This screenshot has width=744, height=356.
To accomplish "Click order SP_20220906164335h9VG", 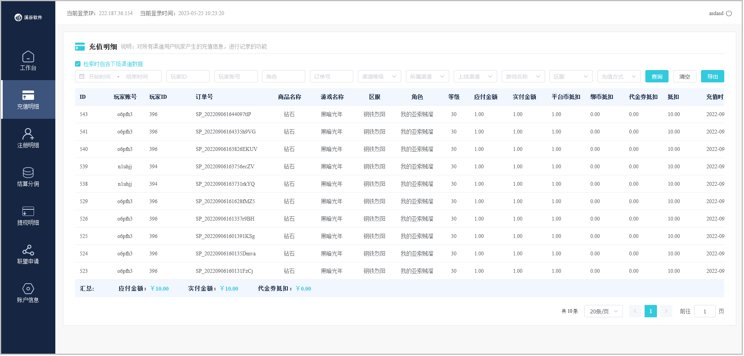I will click(x=226, y=132).
